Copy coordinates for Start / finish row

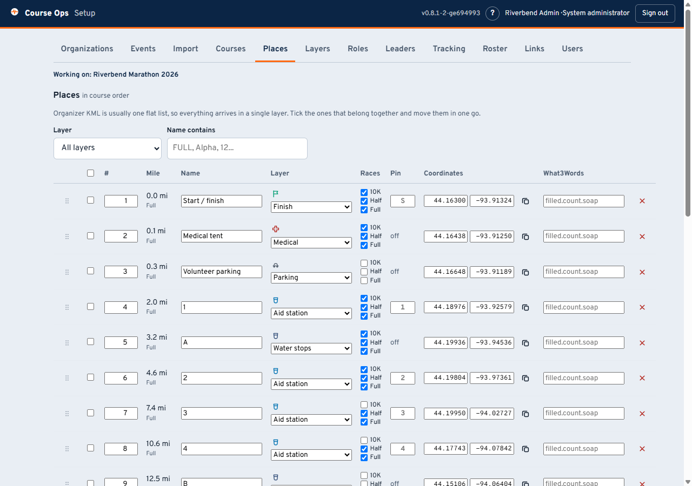pos(525,201)
